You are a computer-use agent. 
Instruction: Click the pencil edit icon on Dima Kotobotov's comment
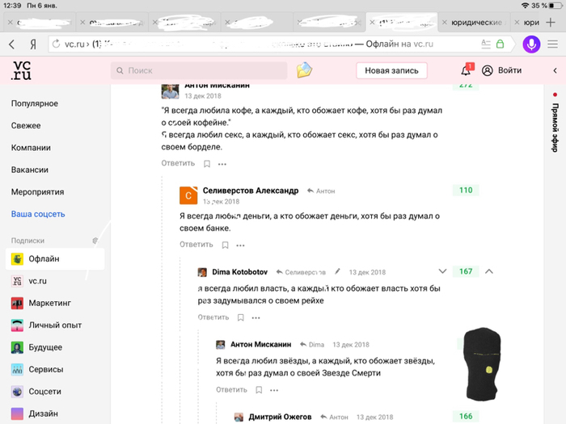(337, 272)
